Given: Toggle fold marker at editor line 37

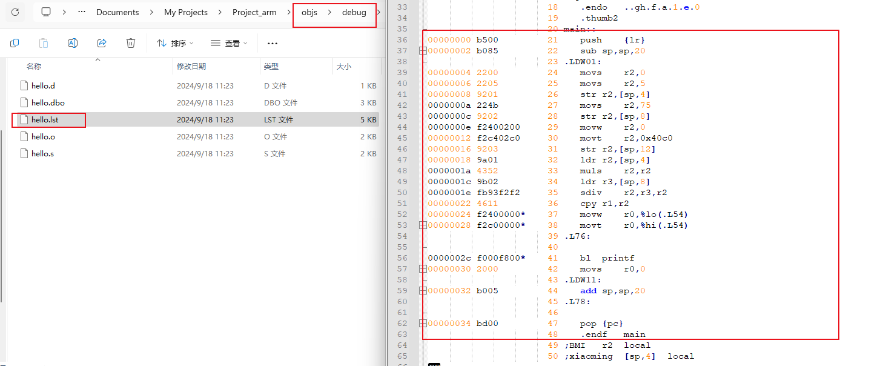Looking at the screenshot, I should point(423,51).
